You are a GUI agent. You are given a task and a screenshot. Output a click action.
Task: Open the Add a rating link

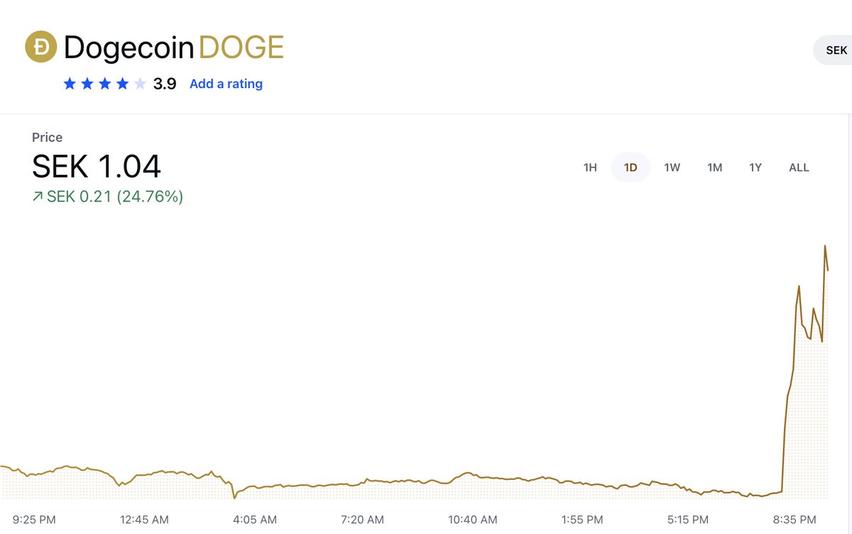pos(226,84)
